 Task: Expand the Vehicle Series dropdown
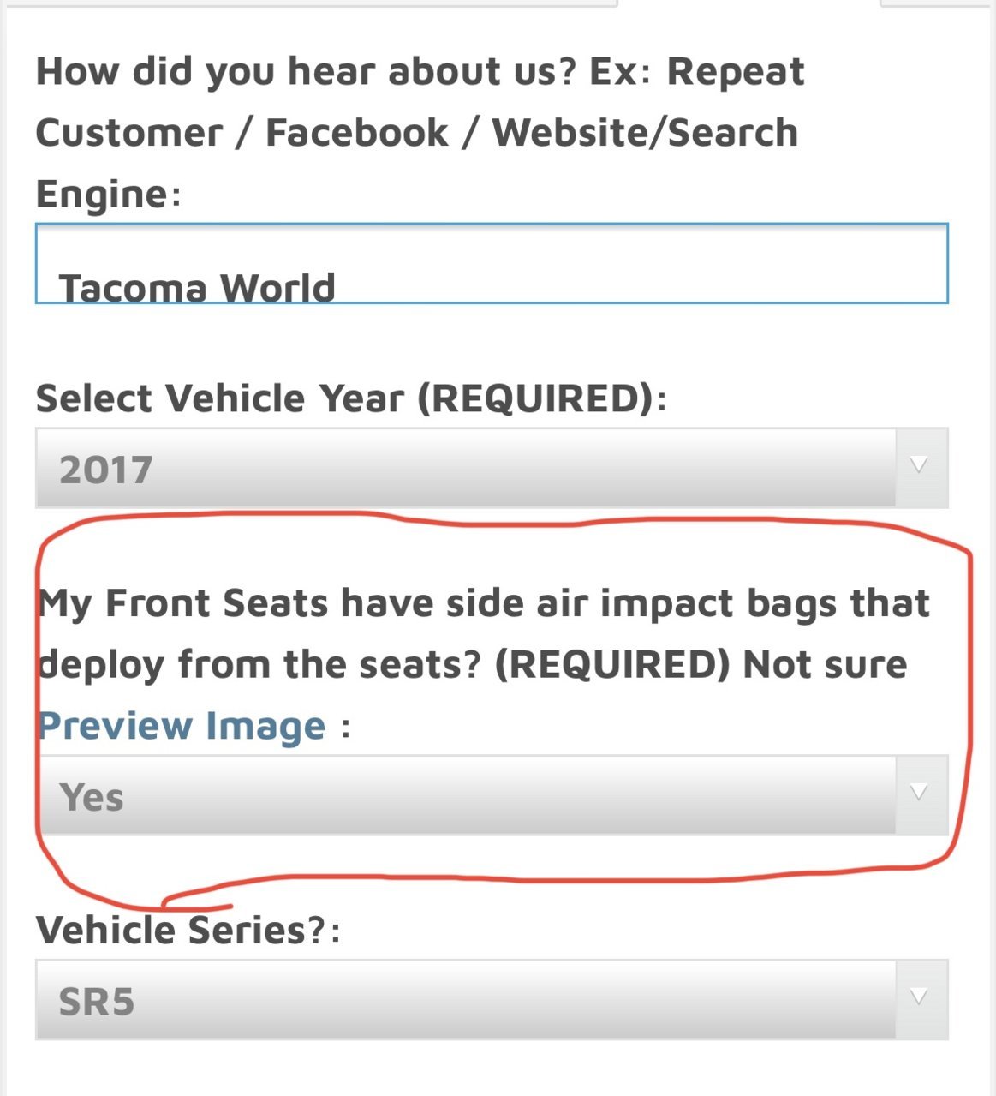click(492, 999)
